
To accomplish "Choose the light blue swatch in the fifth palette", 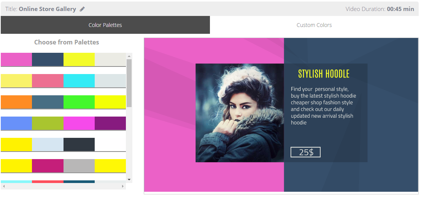I will 48,144.
